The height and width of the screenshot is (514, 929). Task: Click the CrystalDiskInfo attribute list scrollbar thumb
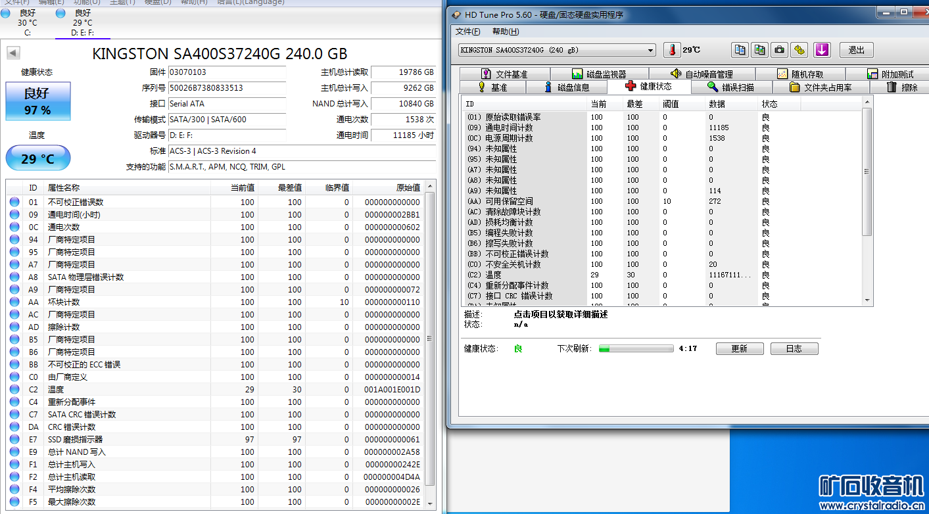click(x=430, y=339)
